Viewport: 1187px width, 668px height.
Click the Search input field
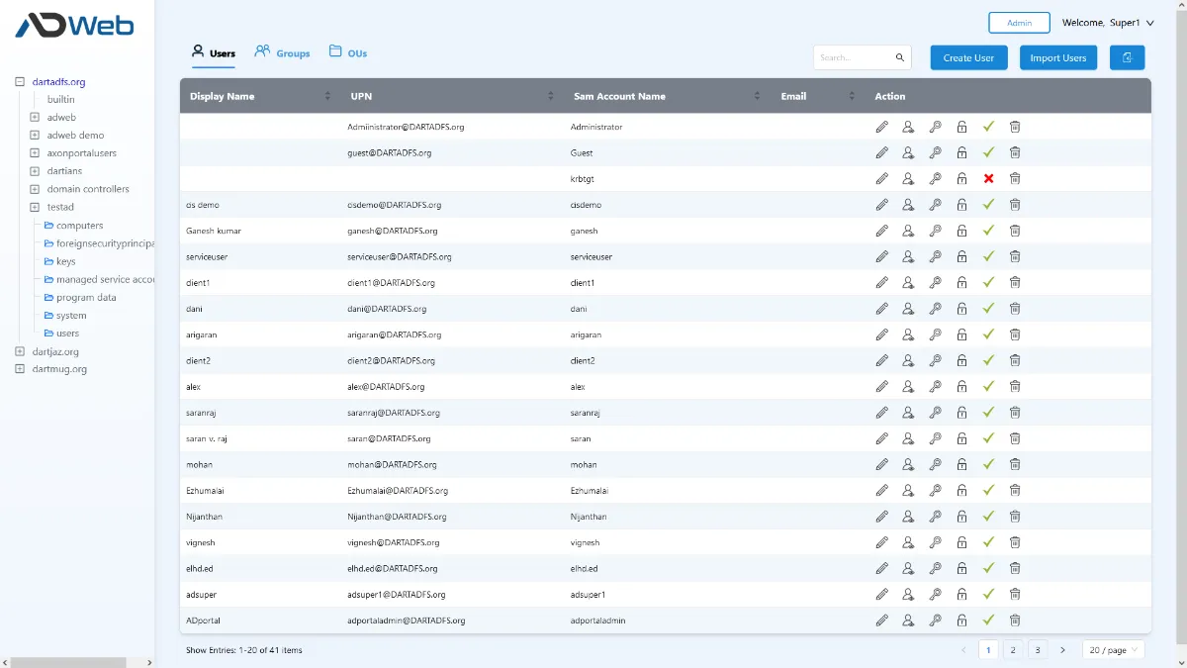coord(853,57)
